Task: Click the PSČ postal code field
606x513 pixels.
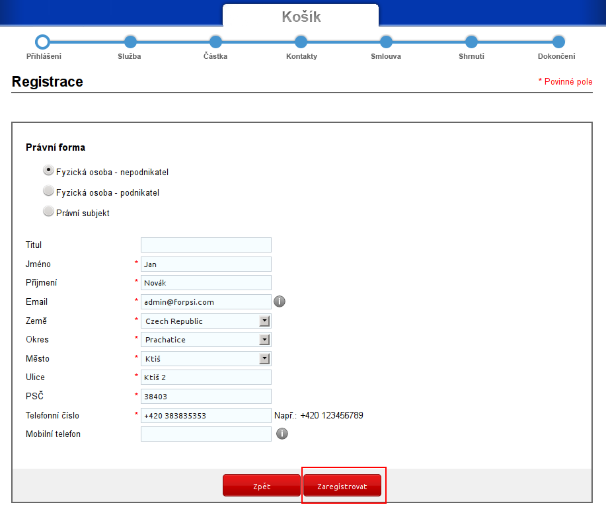Action: click(x=206, y=397)
